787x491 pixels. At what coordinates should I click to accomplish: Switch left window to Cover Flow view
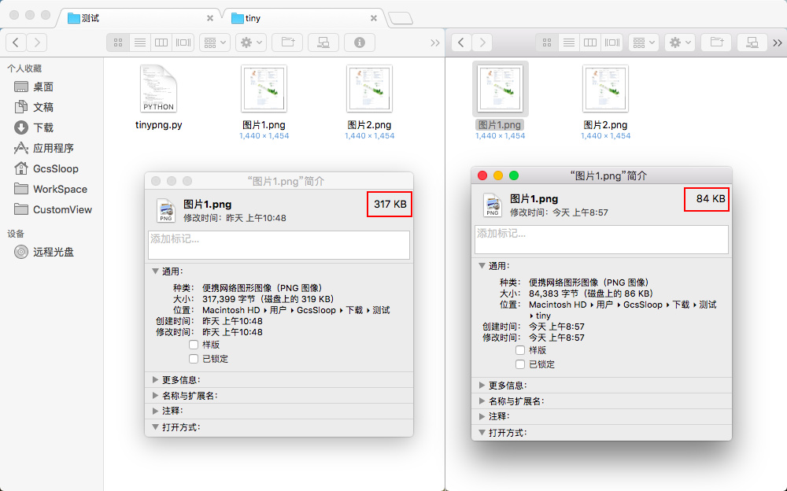click(x=183, y=42)
